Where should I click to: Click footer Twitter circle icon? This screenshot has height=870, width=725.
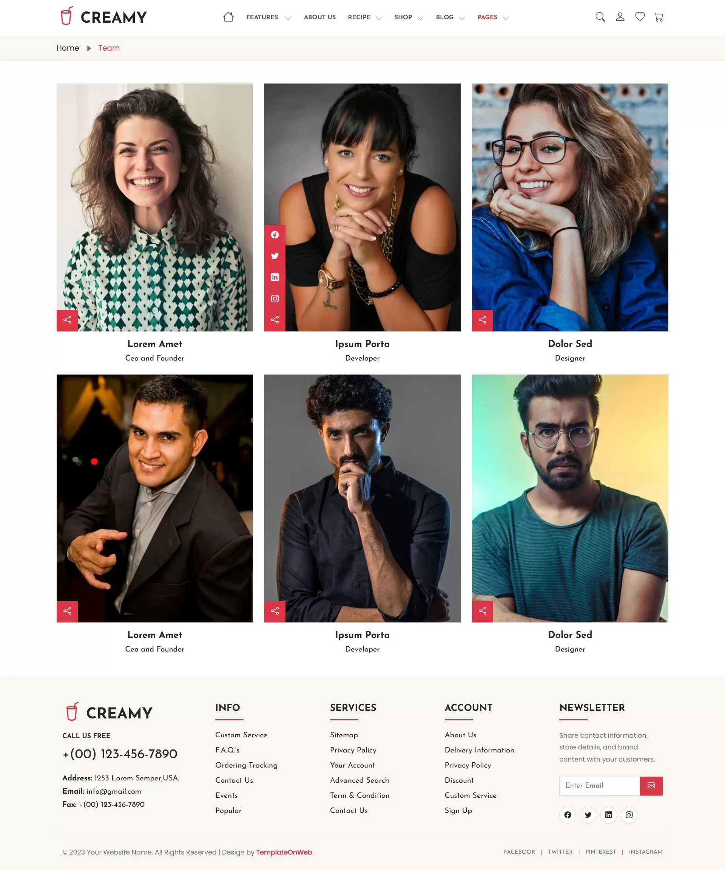(x=588, y=815)
